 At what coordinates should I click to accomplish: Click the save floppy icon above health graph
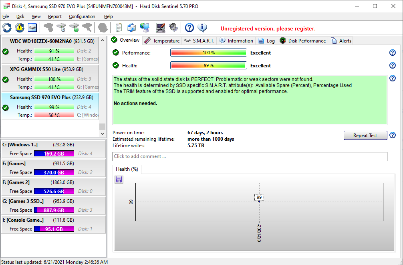pos(119,179)
